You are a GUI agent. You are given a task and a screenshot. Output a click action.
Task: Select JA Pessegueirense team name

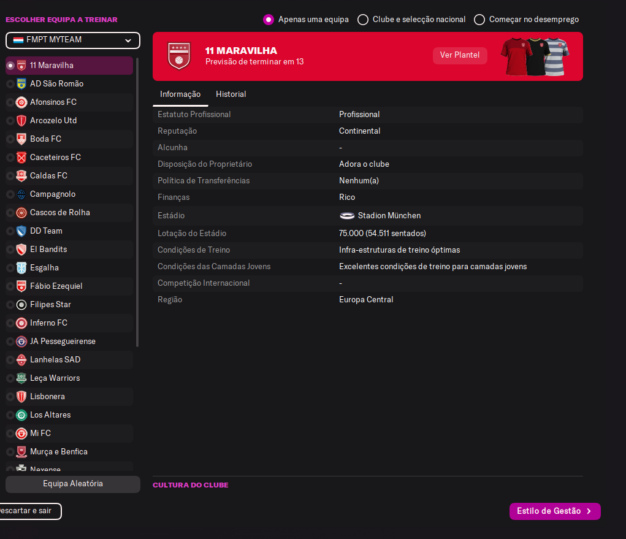pos(63,342)
